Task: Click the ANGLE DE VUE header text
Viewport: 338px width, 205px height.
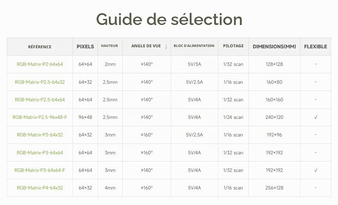Action: pyautogui.click(x=146, y=46)
